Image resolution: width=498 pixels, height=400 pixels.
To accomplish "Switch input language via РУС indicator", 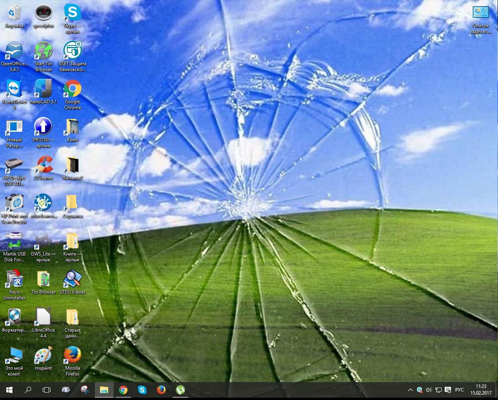I will coord(459,390).
